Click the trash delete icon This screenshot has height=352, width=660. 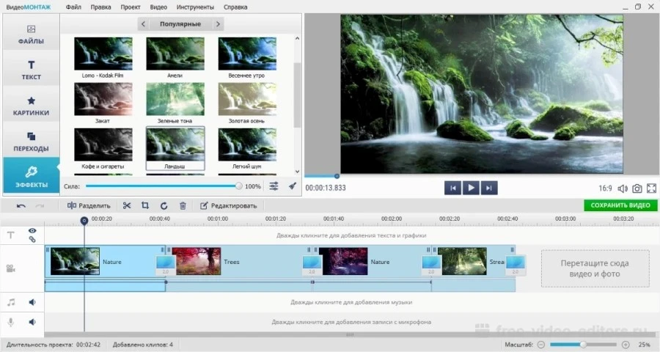[x=183, y=205]
